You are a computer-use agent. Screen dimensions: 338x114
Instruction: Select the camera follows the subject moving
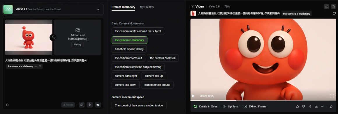pyautogui.click(x=138, y=67)
